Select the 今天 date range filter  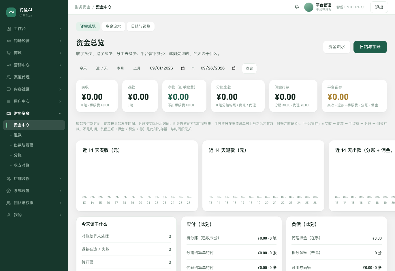83,68
